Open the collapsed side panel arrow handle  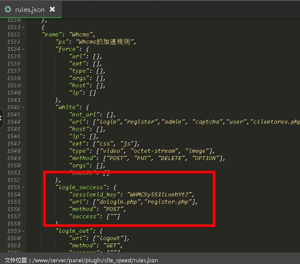click(1, 118)
